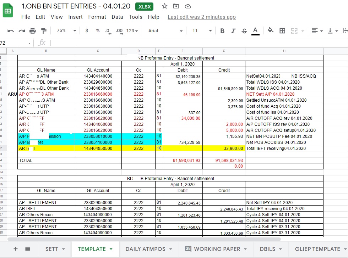Format as currency with dollar icon
348x258 pixels.
[87, 30]
